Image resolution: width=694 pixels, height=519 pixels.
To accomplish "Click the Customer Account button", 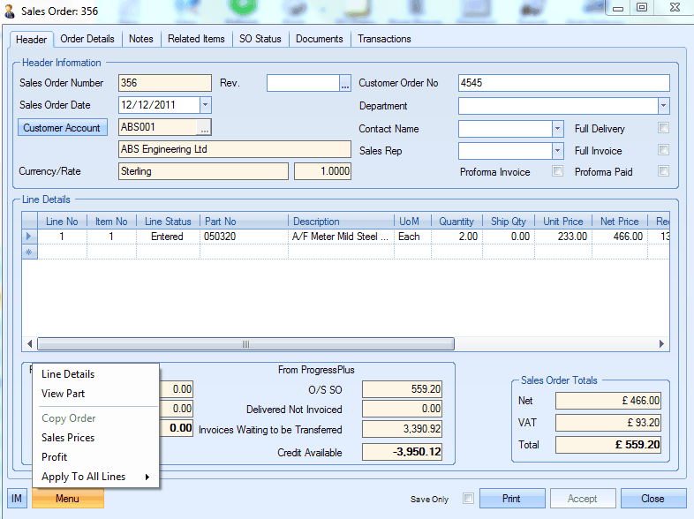I will click(62, 128).
